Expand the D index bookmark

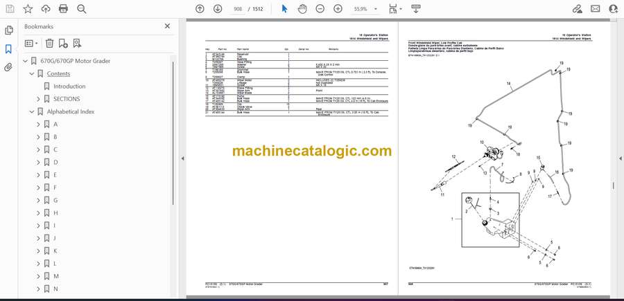point(38,163)
